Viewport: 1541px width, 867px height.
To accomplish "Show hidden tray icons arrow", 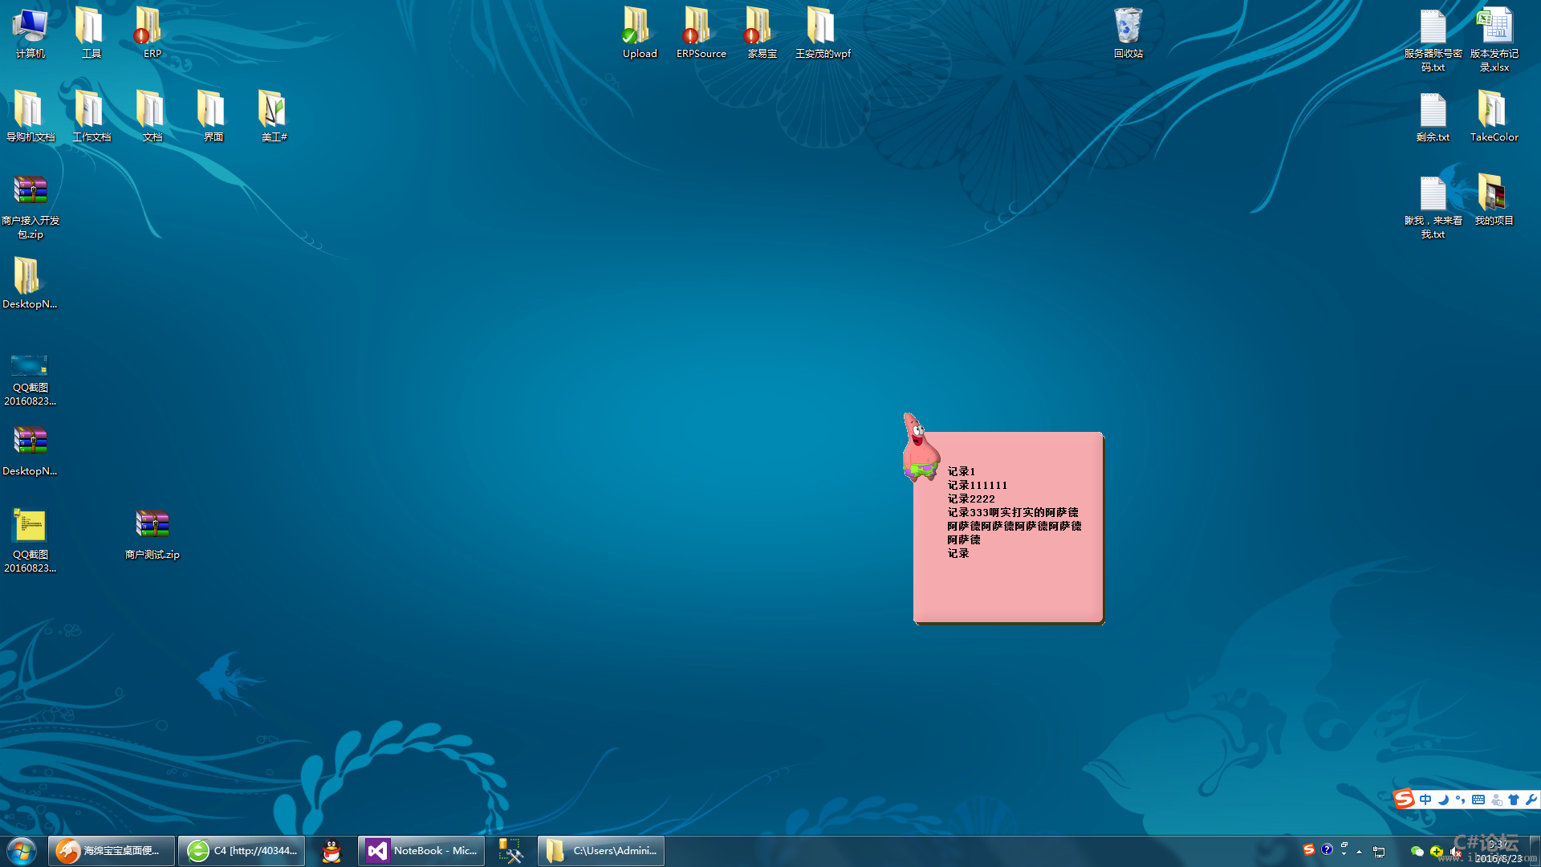I will tap(1359, 852).
